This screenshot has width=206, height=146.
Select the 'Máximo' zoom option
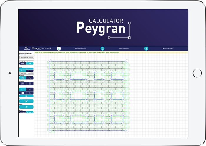pos(23,71)
